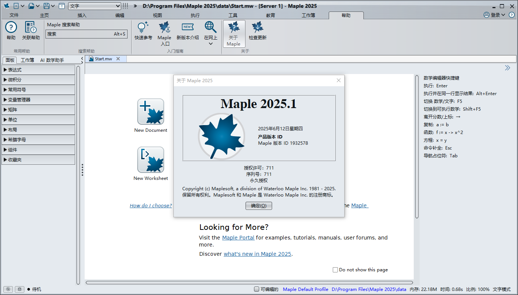Click the 快速参考 lightbulb icon
This screenshot has width=518, height=295.
(x=143, y=28)
